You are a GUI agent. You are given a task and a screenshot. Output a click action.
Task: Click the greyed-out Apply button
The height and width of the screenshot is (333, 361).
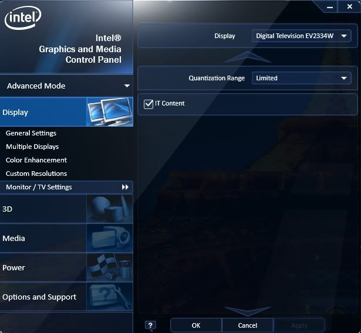tap(299, 325)
